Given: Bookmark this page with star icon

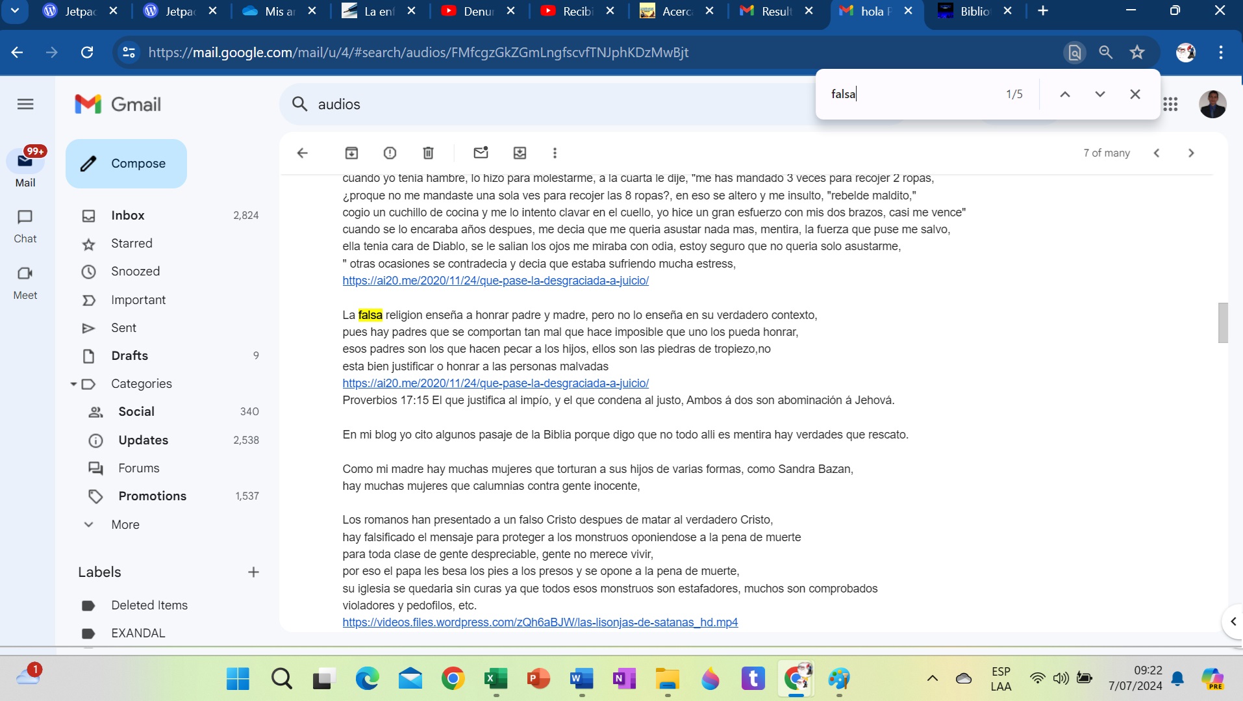Looking at the screenshot, I should pos(1136,53).
